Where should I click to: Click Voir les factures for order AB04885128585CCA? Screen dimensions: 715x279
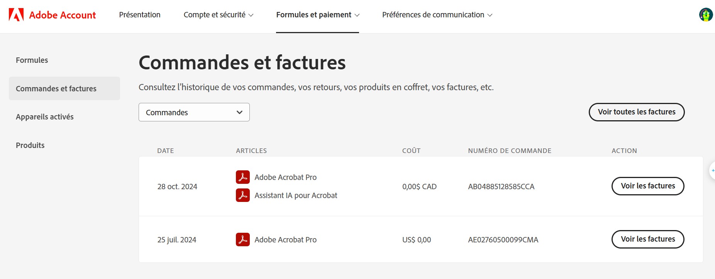click(647, 186)
